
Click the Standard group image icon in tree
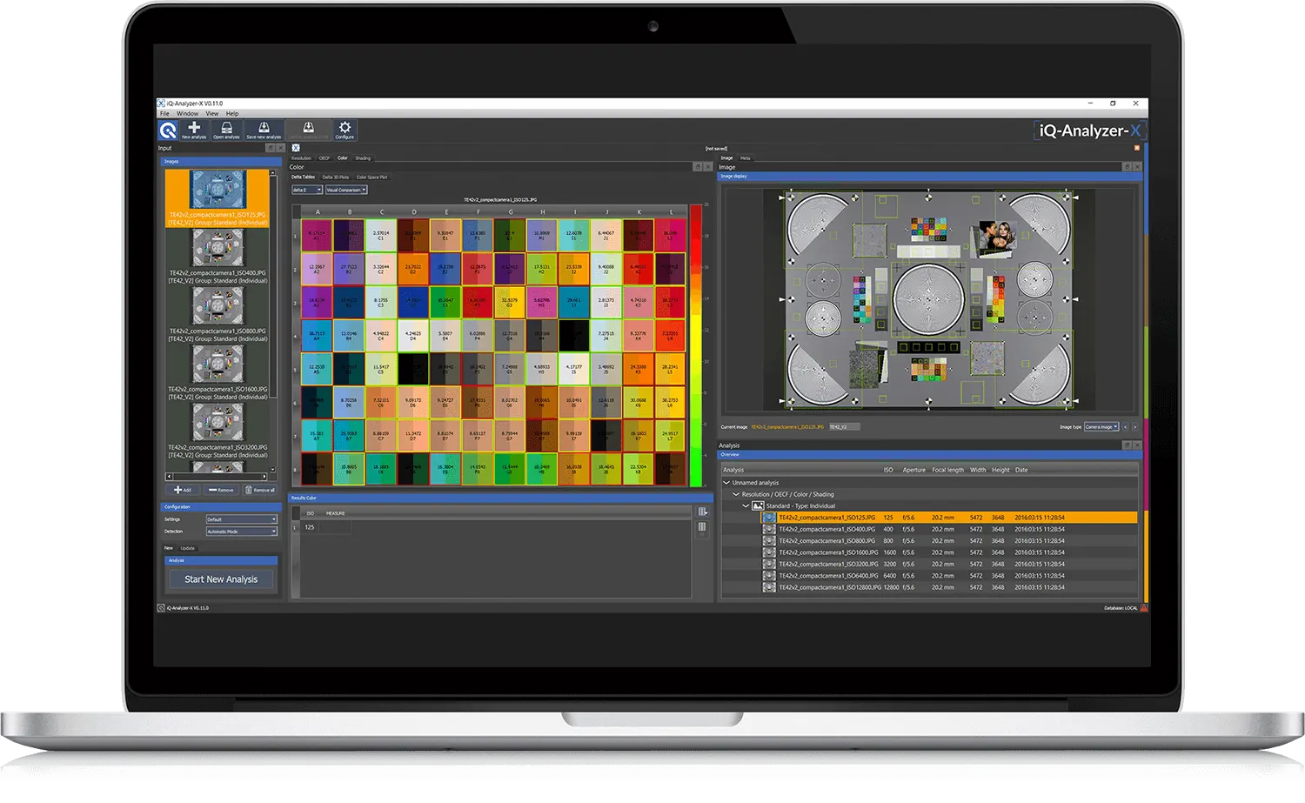tap(758, 505)
